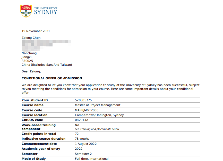Select the letter date 19 November 2021

(36, 31)
